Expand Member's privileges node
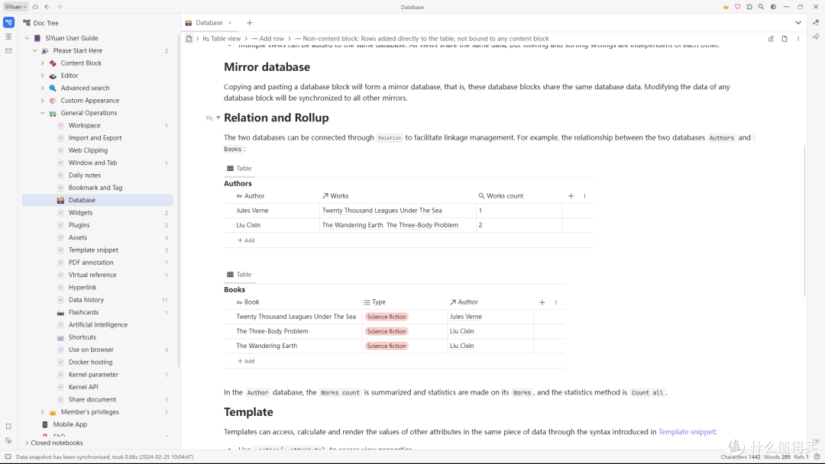The width and height of the screenshot is (825, 464). pyautogui.click(x=43, y=412)
